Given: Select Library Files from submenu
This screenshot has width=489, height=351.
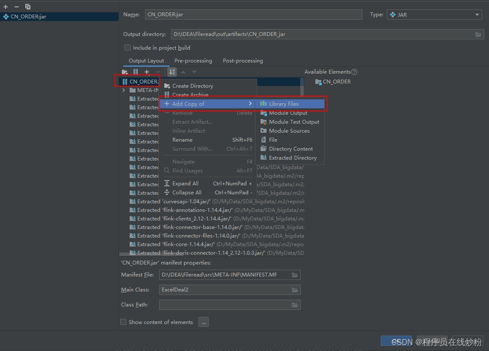Looking at the screenshot, I should [x=290, y=104].
